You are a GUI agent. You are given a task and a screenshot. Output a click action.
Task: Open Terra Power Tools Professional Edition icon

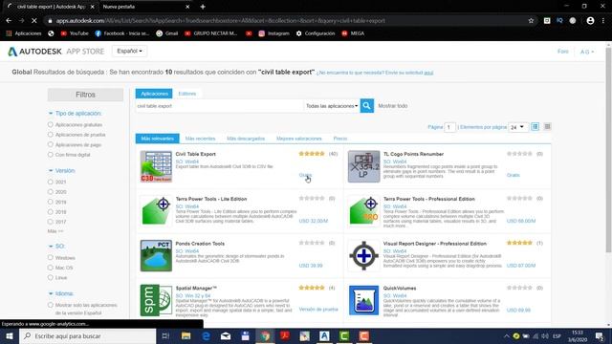[363, 211]
